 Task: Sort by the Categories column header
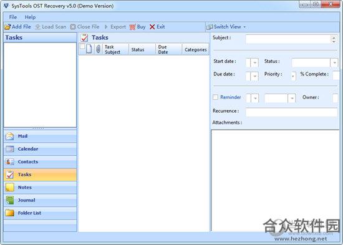point(196,49)
